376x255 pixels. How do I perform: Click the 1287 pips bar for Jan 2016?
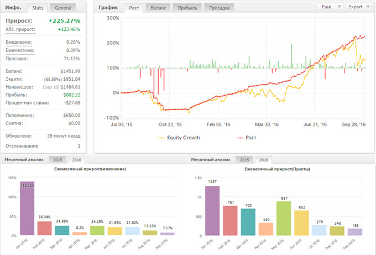click(212, 211)
